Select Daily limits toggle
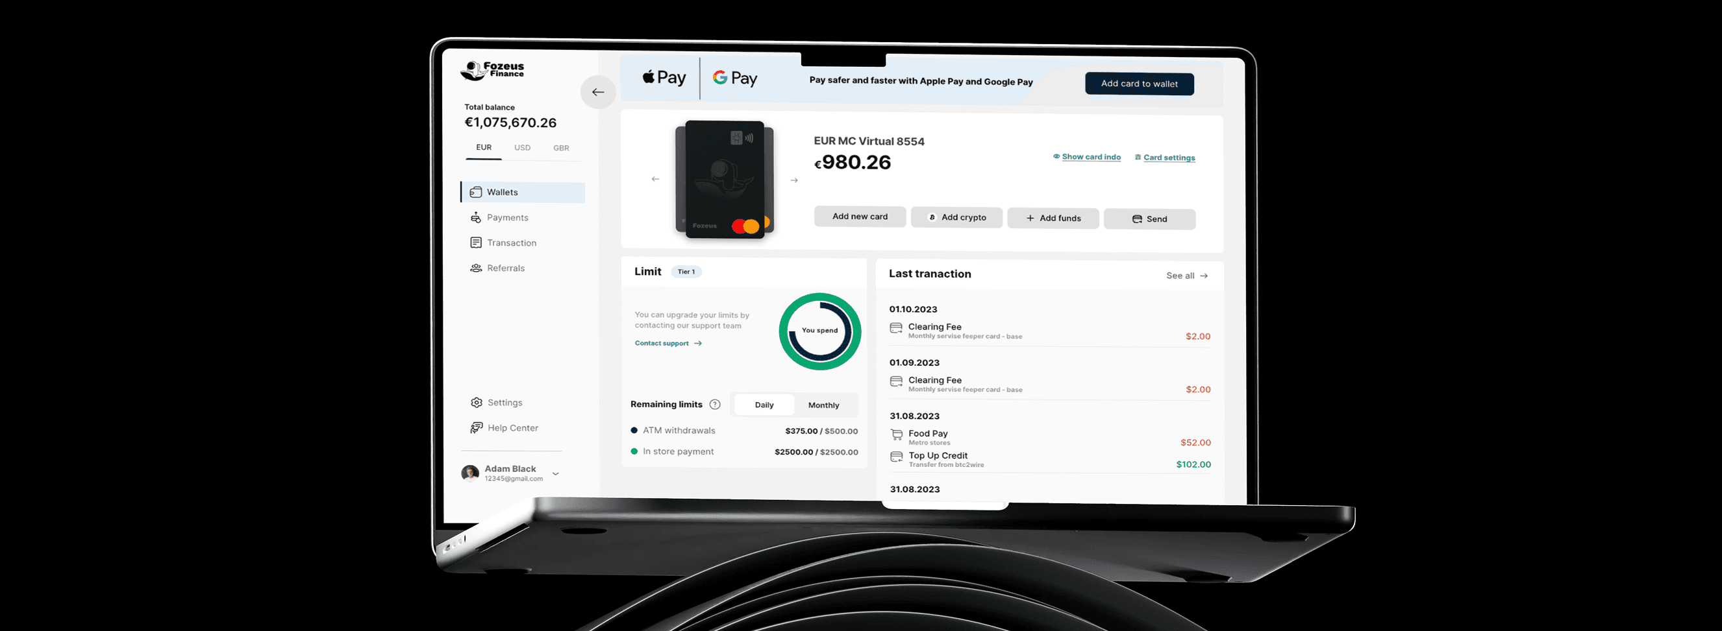Viewport: 1722px width, 631px height. coord(764,405)
